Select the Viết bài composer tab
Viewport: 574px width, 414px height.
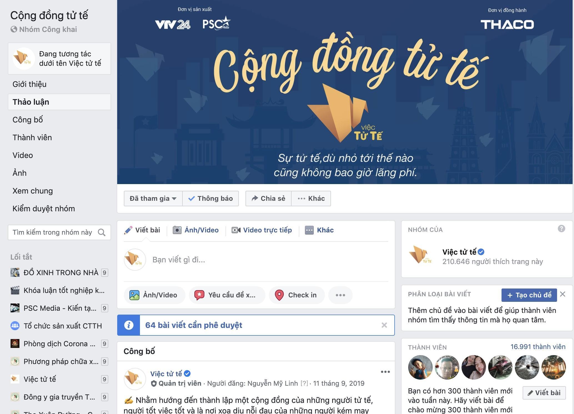click(x=142, y=230)
